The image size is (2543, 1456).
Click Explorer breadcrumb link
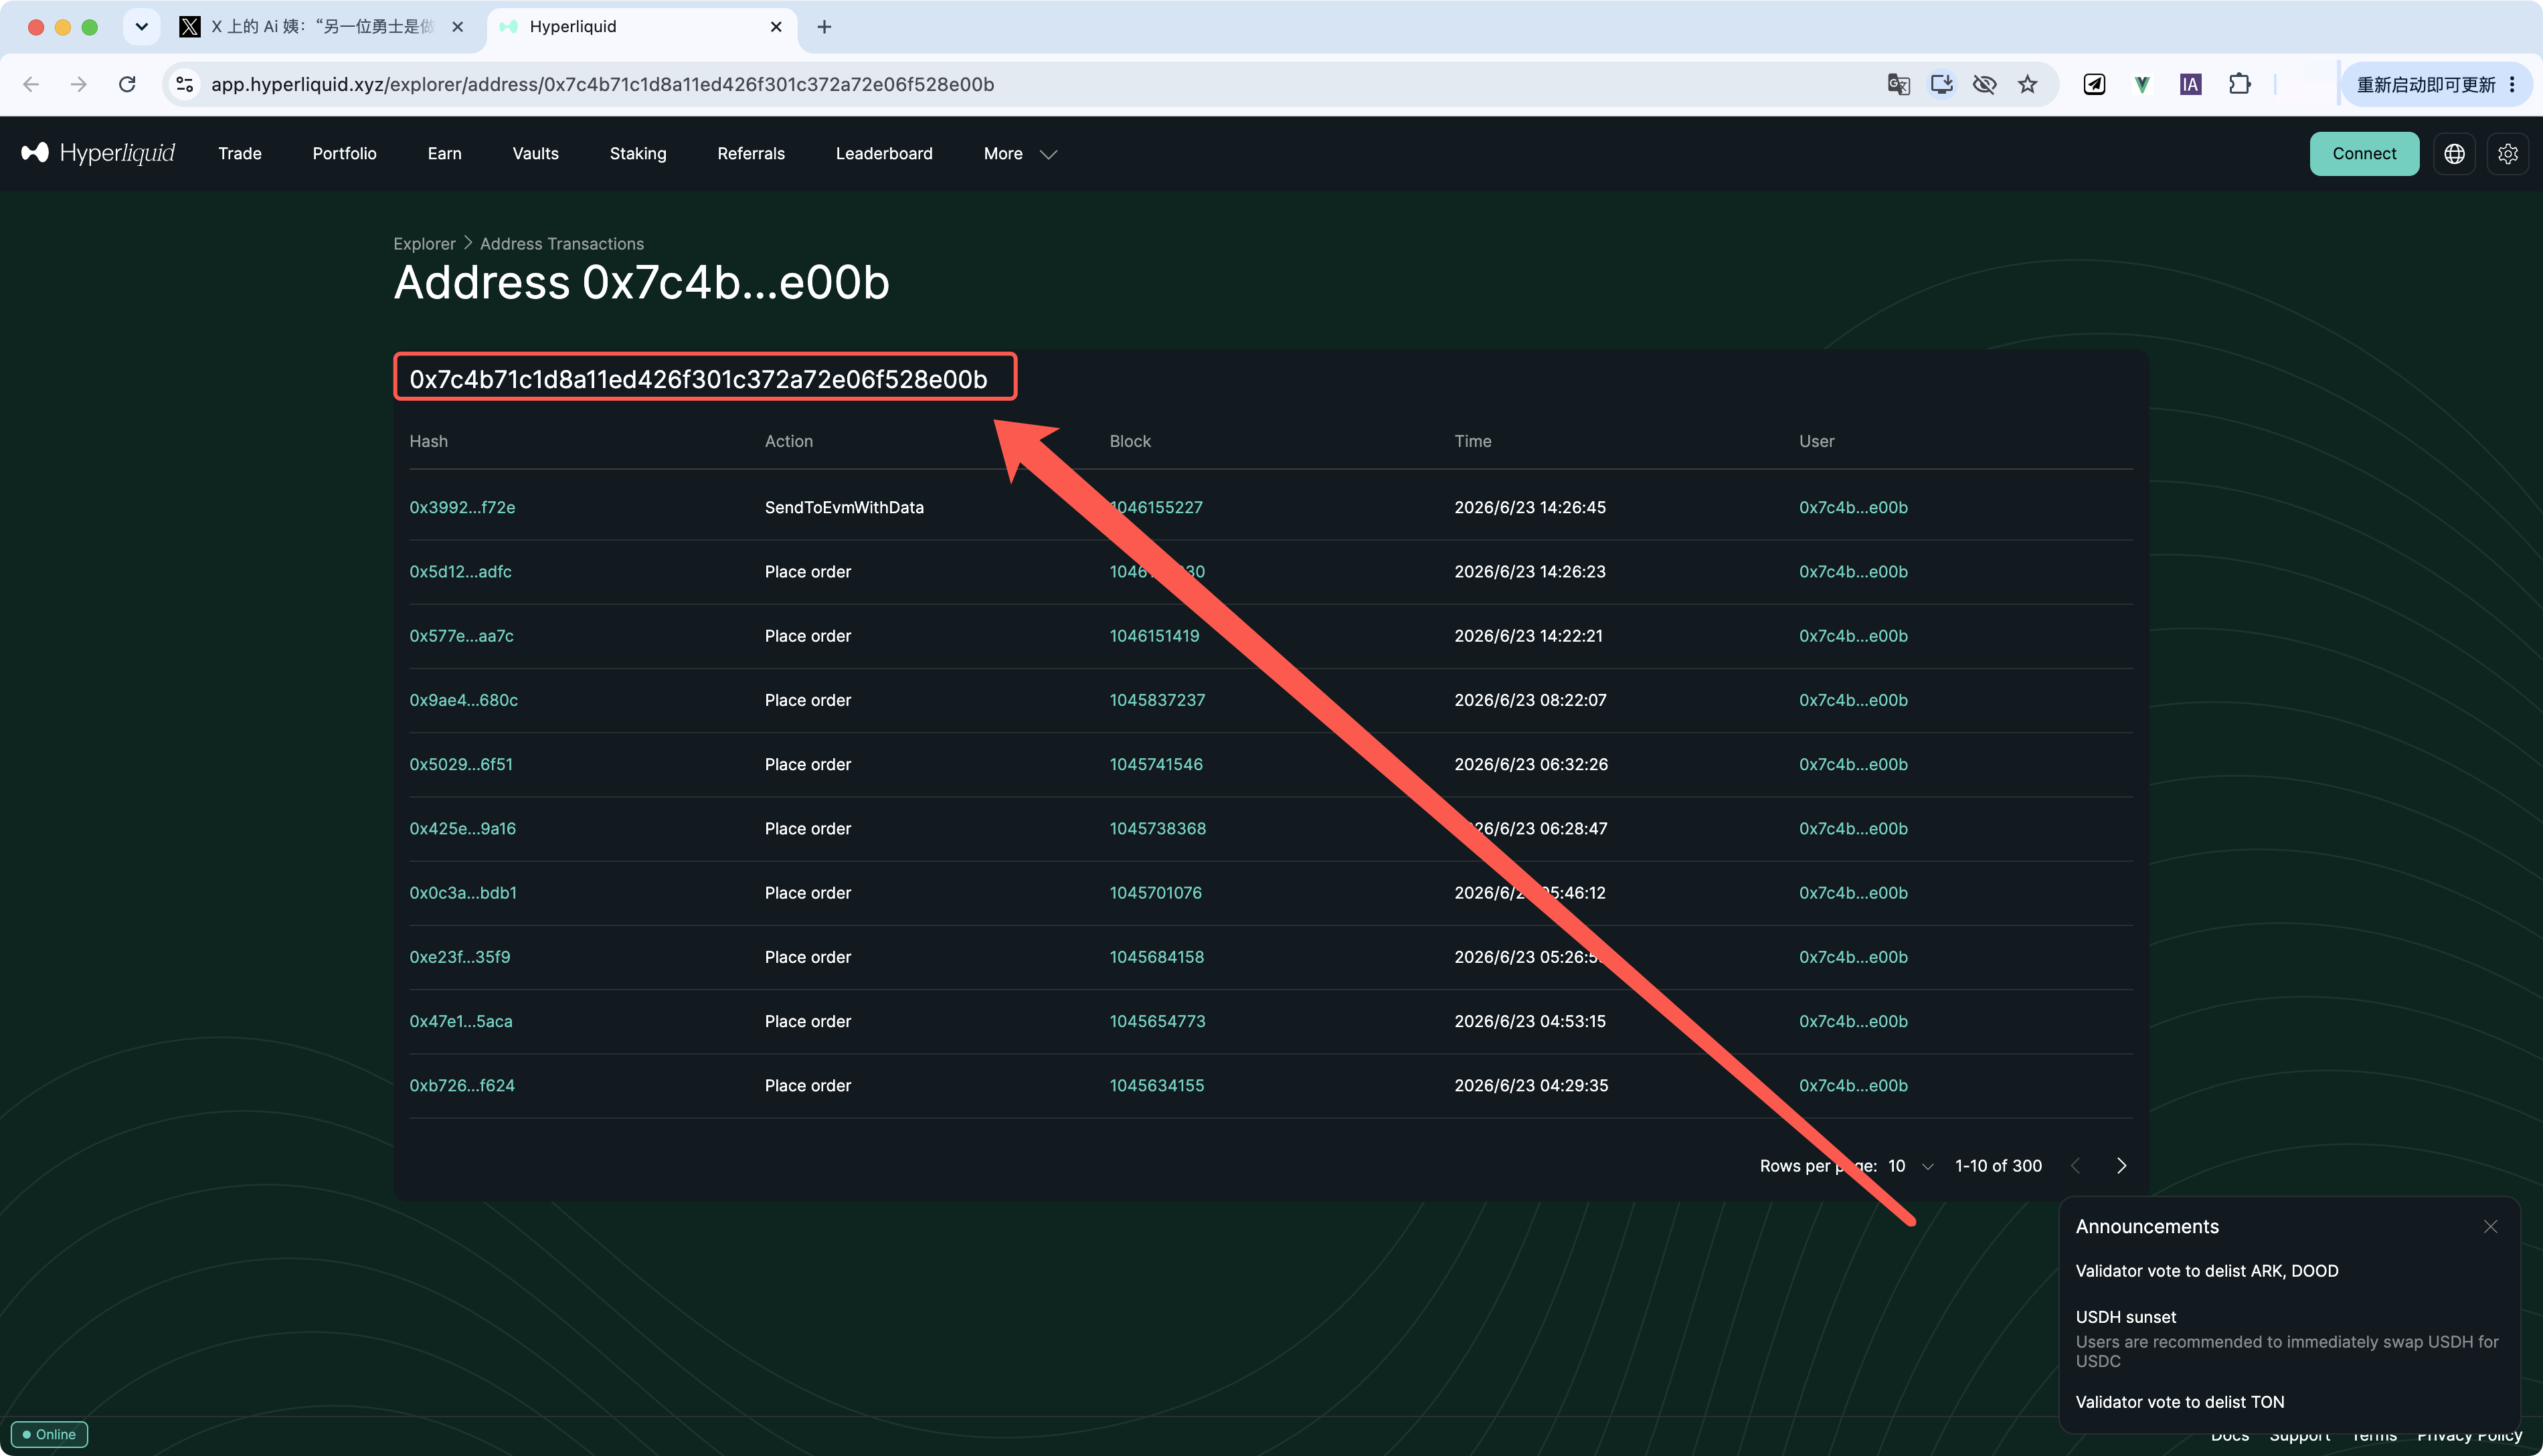pos(424,244)
